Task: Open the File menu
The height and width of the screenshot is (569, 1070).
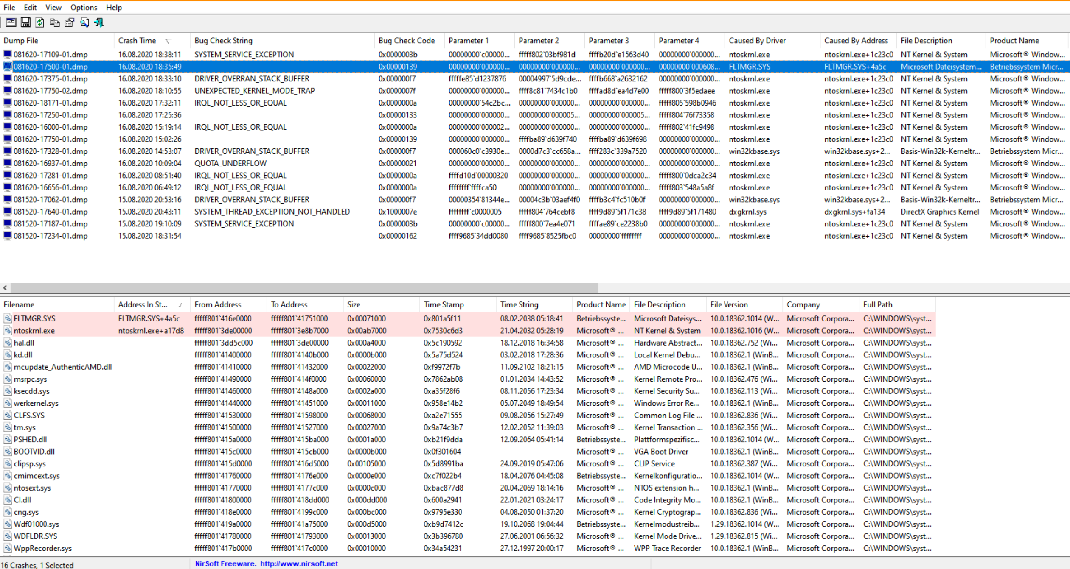Action: point(9,7)
